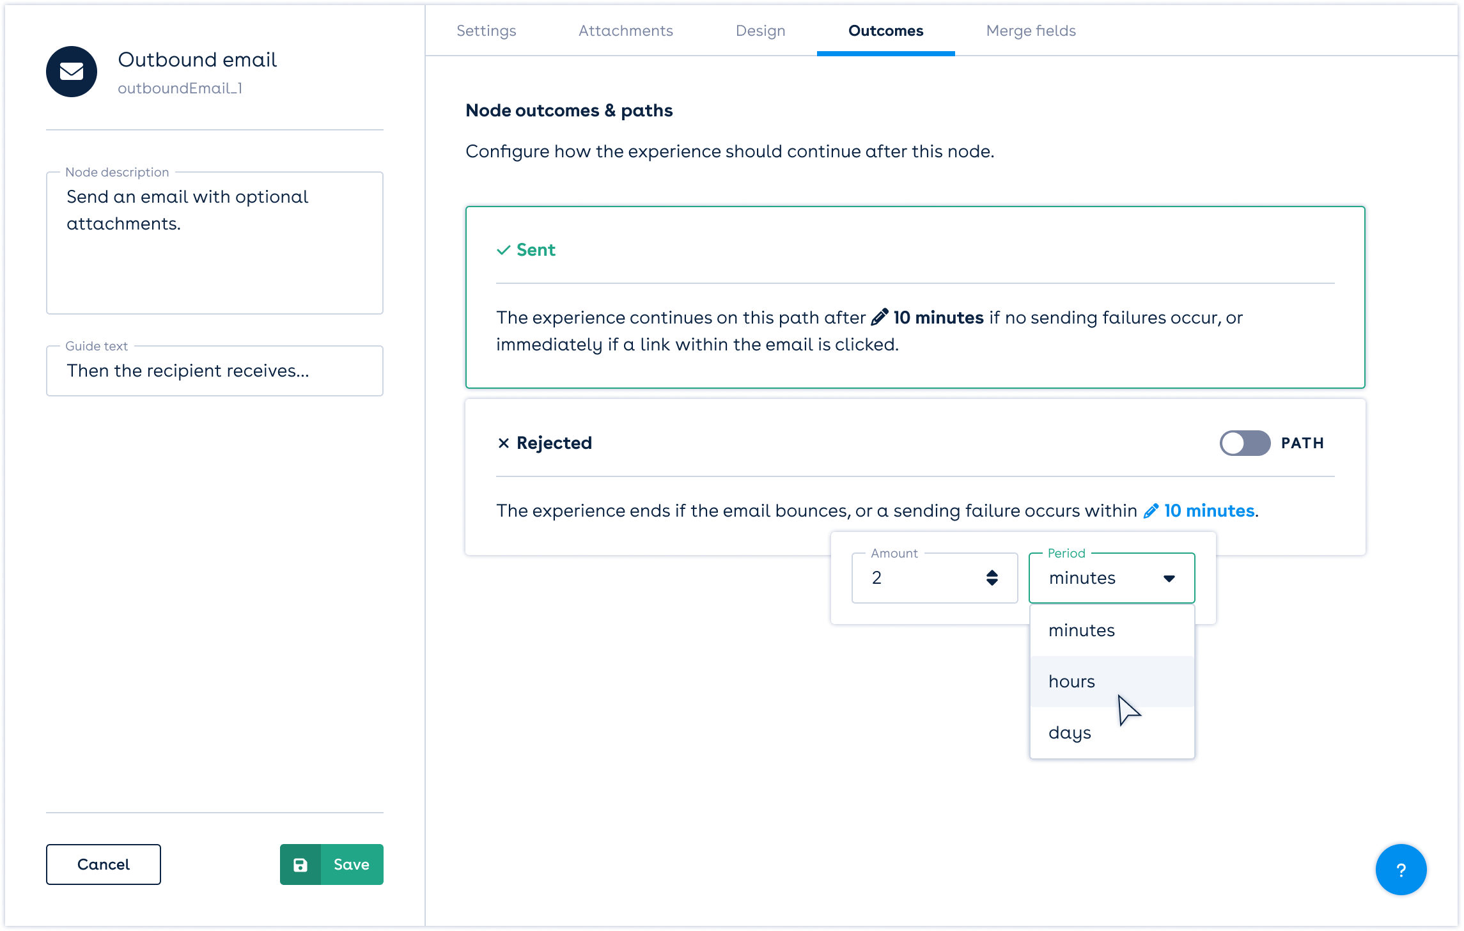1464x931 pixels.
Task: Toggle the Rejected PATH switch
Action: pyautogui.click(x=1245, y=442)
